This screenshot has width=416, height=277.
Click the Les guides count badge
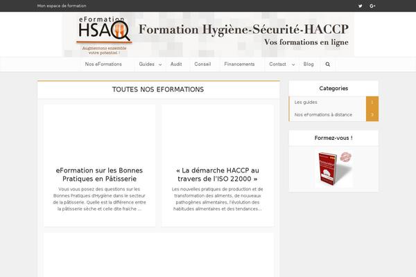372,102
